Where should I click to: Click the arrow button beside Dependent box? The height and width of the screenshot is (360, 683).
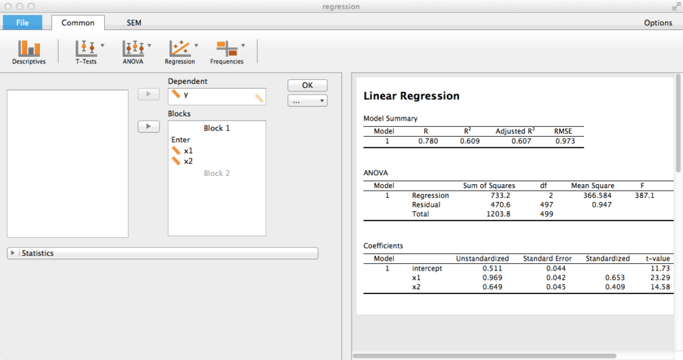pos(149,94)
